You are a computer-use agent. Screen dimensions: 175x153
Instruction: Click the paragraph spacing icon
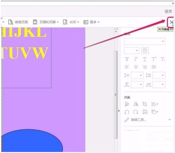pos(148,75)
